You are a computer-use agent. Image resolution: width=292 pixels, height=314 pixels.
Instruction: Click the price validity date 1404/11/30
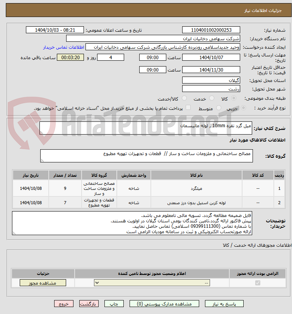[211, 70]
